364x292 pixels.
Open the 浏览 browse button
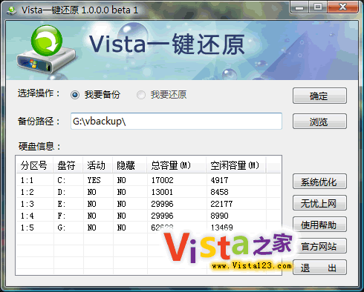click(319, 122)
